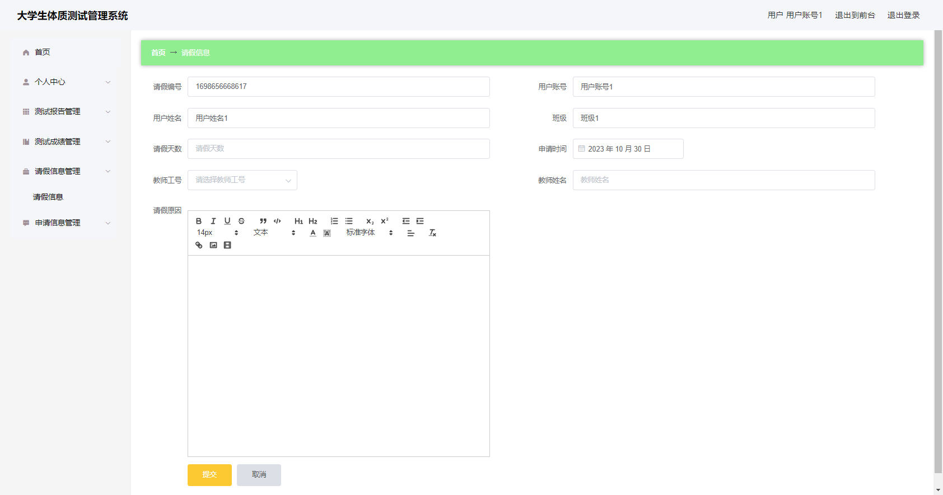The height and width of the screenshot is (495, 943).
Task: Focus the 用户账号 input field
Action: 724,87
